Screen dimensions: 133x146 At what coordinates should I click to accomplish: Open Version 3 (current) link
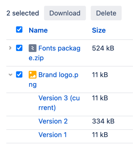[x=59, y=103]
